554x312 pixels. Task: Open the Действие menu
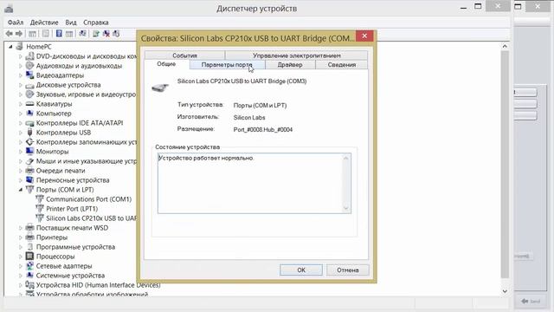click(x=44, y=23)
